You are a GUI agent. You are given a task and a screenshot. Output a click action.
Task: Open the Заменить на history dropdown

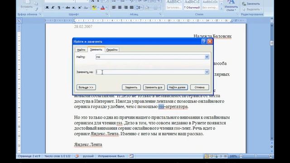[x=207, y=72]
